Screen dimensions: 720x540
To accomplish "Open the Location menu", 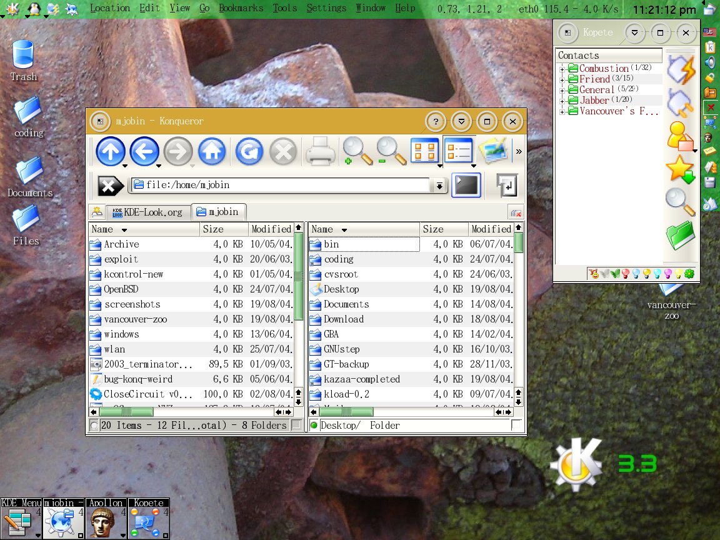I will [110, 7].
